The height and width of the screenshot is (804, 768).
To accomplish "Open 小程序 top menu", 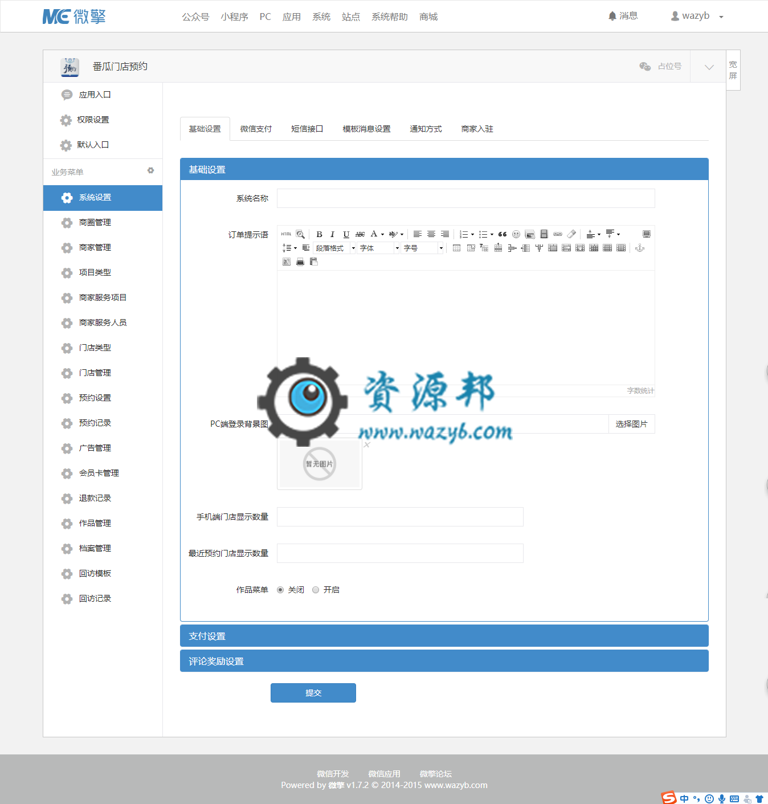I will pos(234,17).
